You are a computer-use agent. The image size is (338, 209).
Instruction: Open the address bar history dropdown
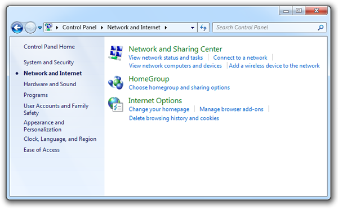193,28
